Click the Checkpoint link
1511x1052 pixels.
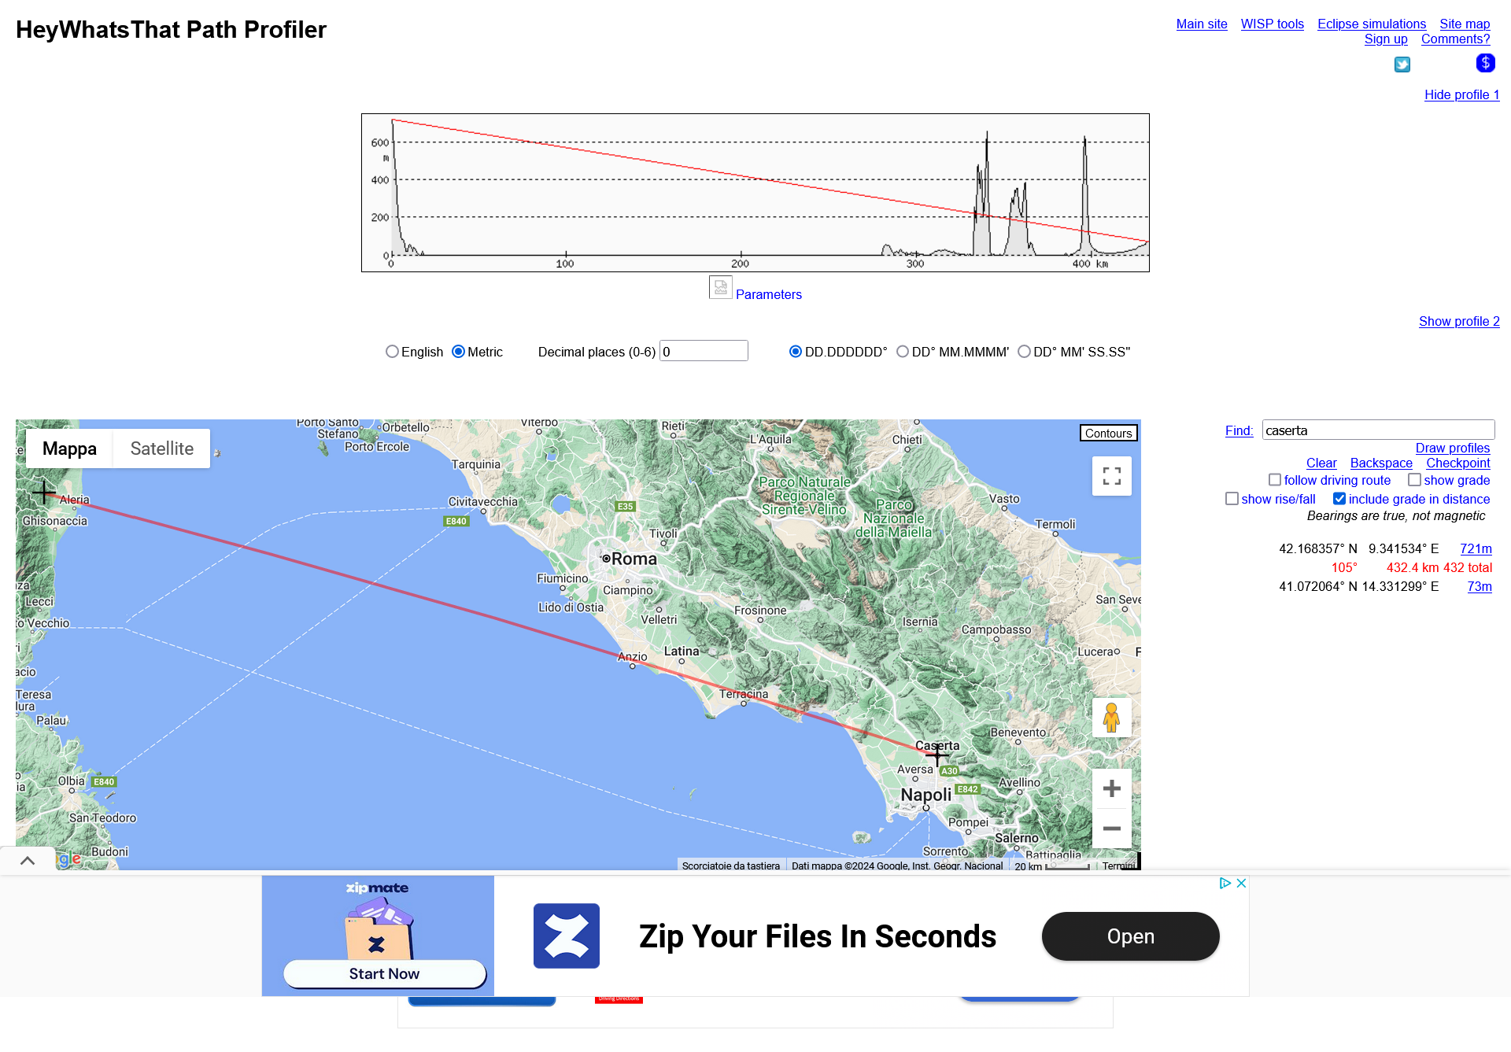tap(1458, 463)
